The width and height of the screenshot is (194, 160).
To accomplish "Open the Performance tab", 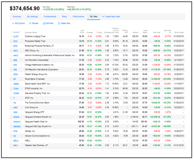I will (78, 16).
